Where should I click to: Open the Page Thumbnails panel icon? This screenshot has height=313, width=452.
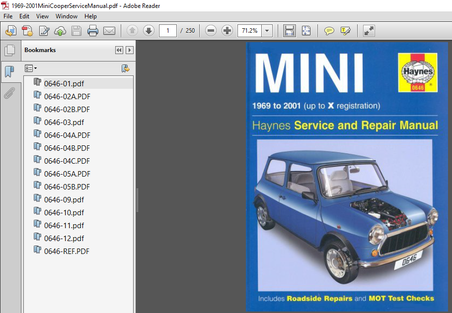pyautogui.click(x=10, y=51)
